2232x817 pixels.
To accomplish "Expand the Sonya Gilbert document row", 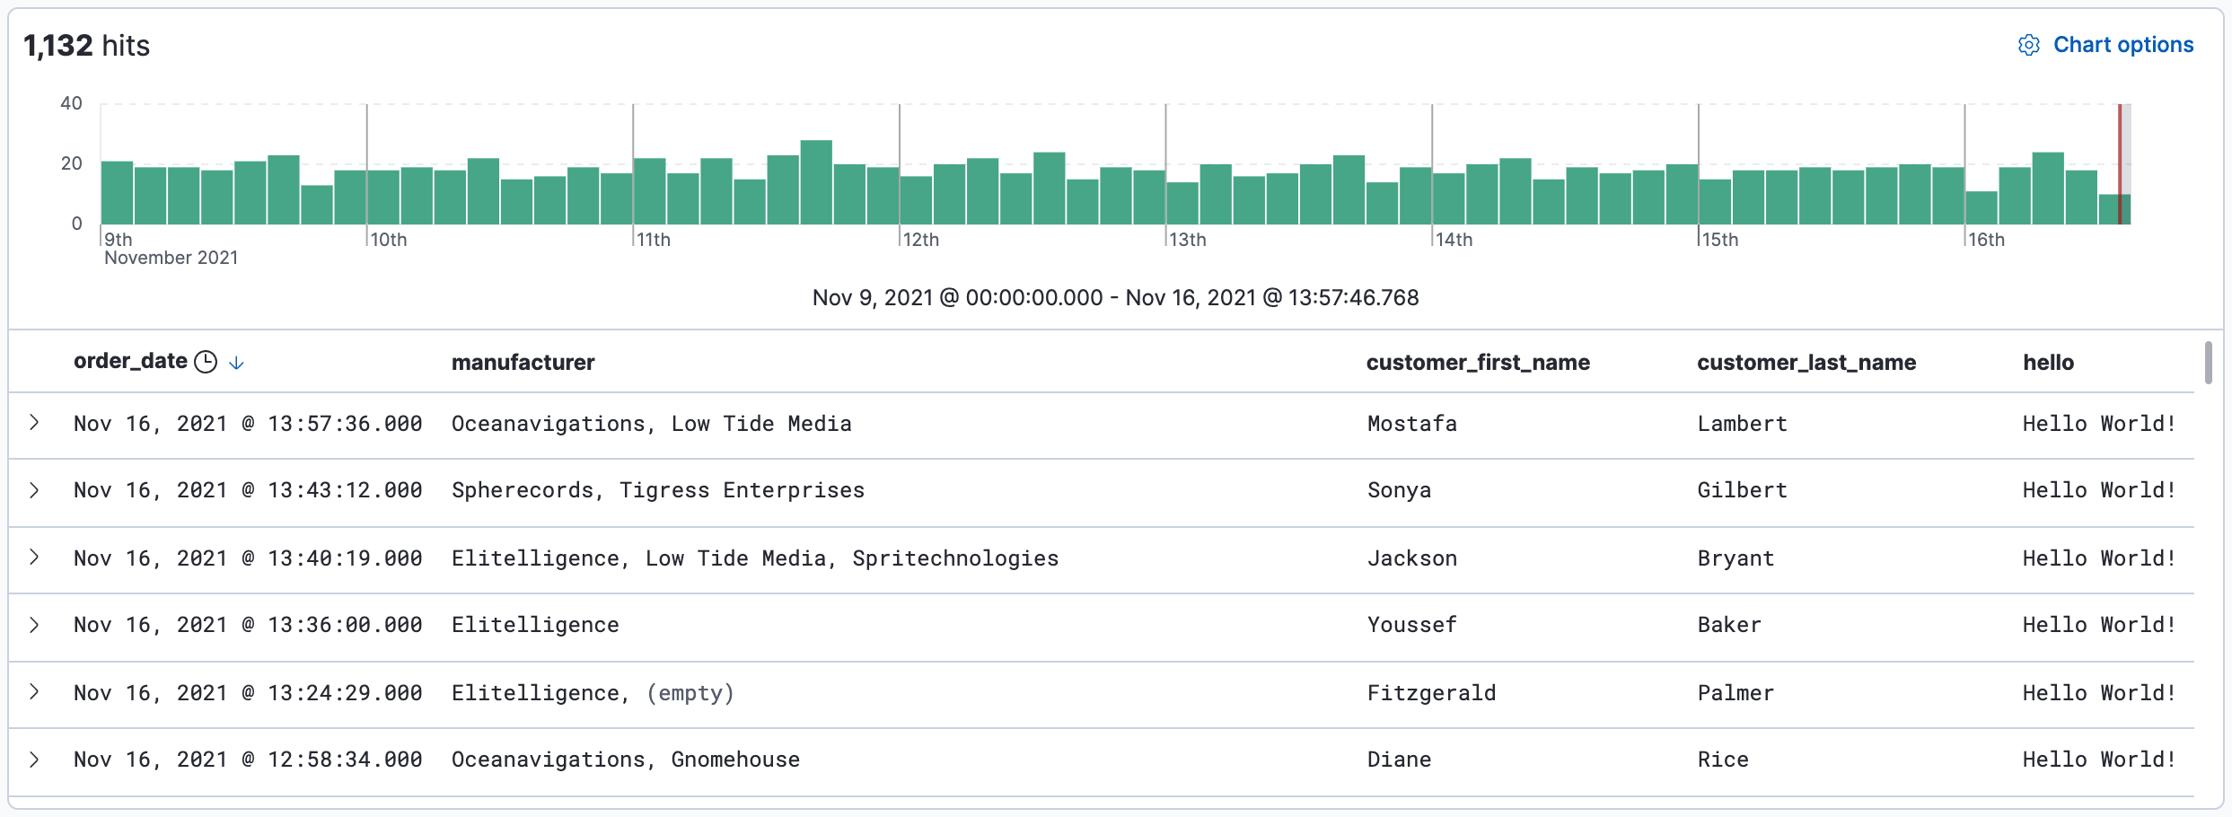I will click(x=34, y=490).
